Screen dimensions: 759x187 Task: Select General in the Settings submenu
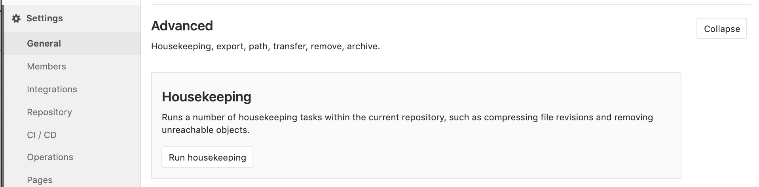click(44, 43)
